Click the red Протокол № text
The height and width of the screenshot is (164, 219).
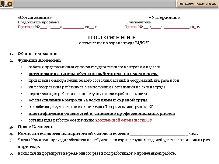pos(29,27)
